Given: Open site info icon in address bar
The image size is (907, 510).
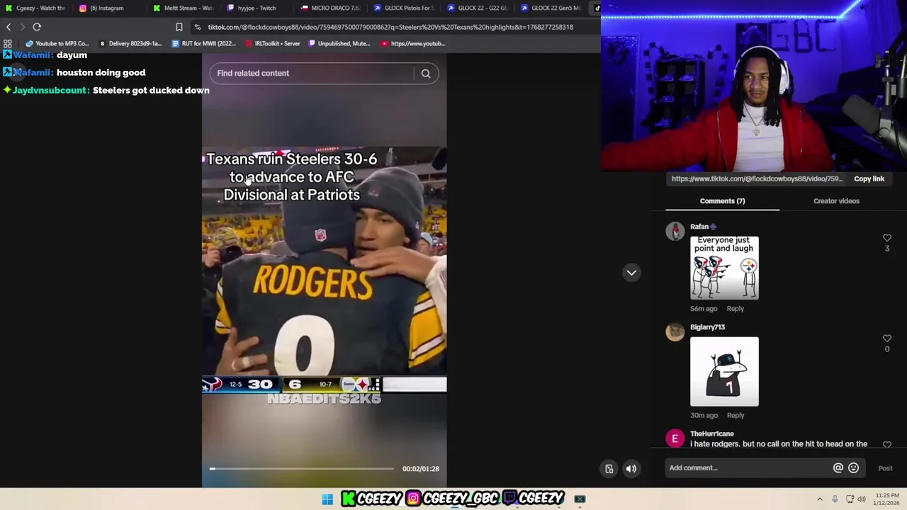Looking at the screenshot, I should 198,27.
